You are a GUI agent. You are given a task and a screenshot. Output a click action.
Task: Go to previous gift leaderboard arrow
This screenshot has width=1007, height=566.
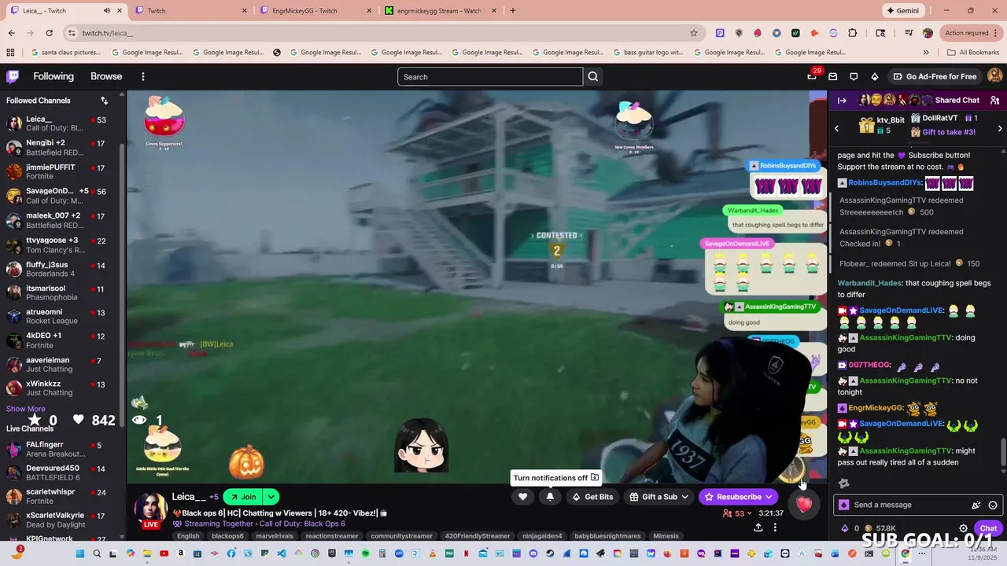pyautogui.click(x=836, y=128)
